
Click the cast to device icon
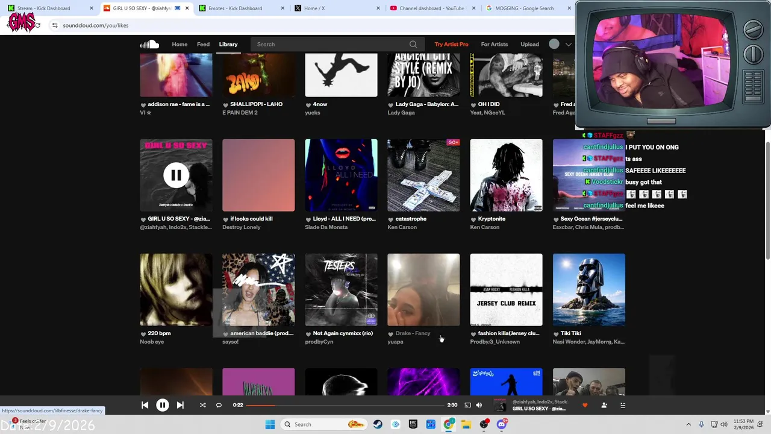click(x=467, y=405)
